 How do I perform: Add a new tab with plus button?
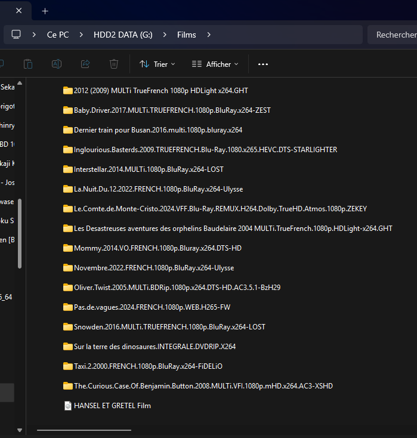tap(45, 11)
